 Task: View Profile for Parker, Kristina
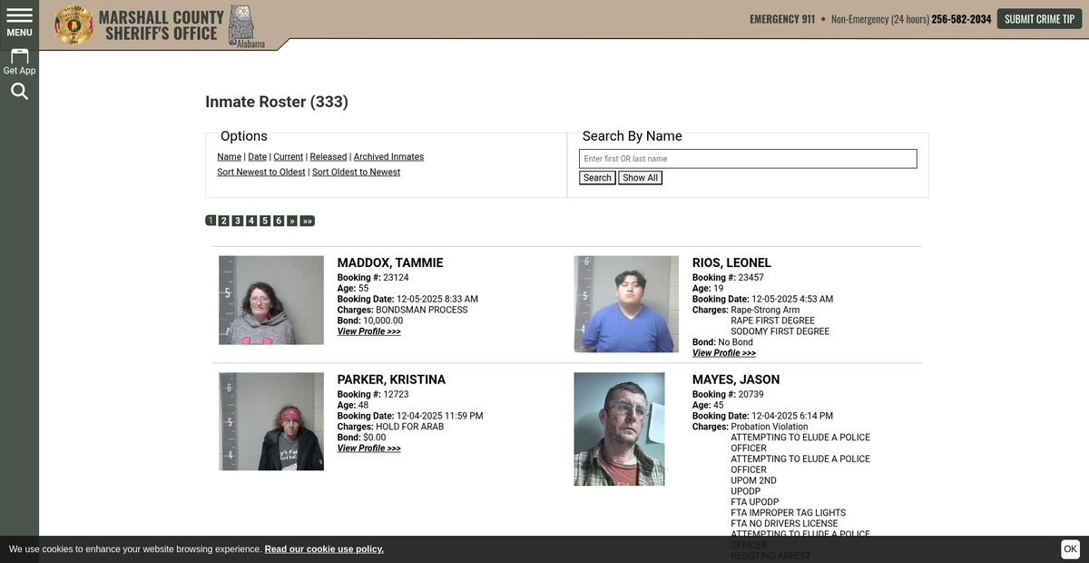[x=369, y=449]
